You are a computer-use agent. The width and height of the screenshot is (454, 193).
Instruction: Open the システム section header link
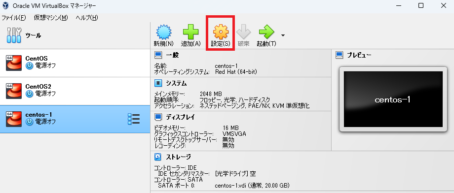tap(176, 84)
